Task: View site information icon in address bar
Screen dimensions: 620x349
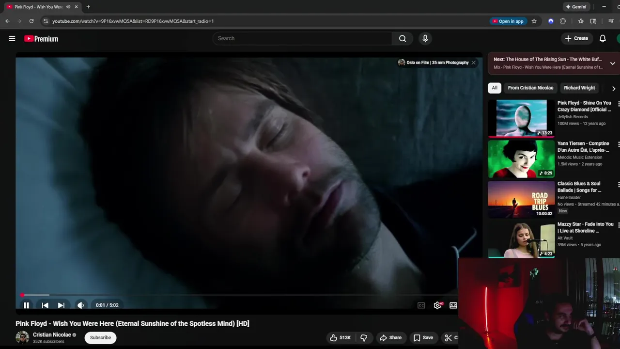Action: pyautogui.click(x=46, y=21)
